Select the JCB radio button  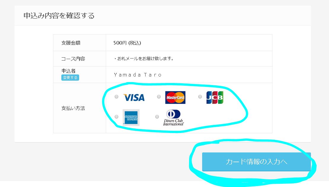coord(200,97)
